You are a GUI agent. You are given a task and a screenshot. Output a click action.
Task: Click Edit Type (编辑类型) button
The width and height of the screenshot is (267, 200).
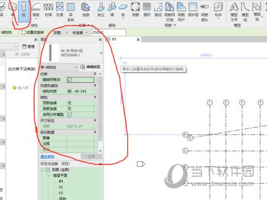point(90,67)
